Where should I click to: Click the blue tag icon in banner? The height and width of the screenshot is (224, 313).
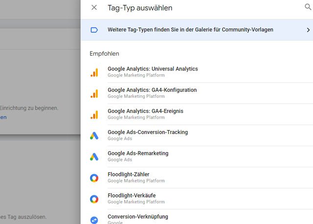[x=94, y=30]
